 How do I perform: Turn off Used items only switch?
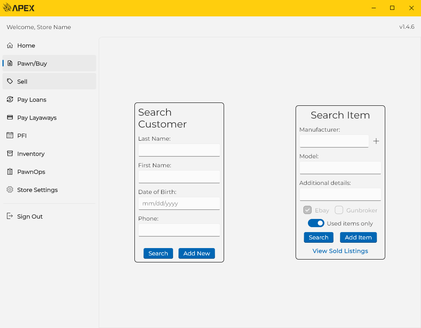coord(316,223)
